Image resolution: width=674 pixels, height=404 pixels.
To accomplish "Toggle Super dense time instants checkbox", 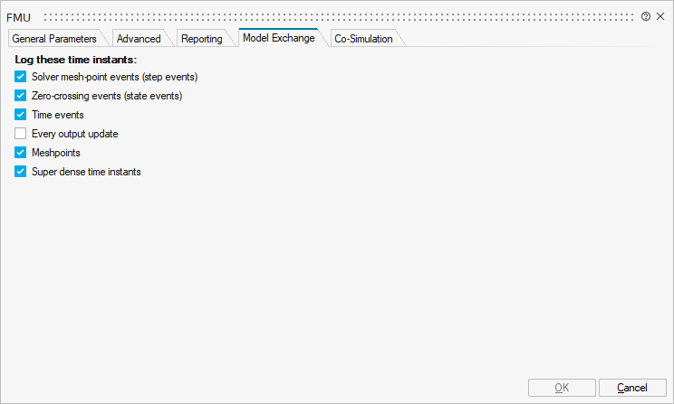I will point(21,172).
